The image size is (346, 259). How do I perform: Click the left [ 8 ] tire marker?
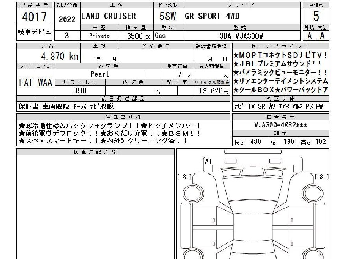click(x=185, y=177)
